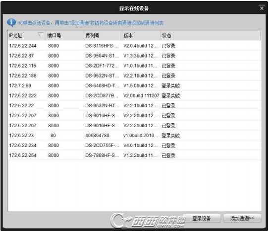Click serial DS-2CD755F-... cell
This screenshot has width=269, height=231.
point(102,146)
